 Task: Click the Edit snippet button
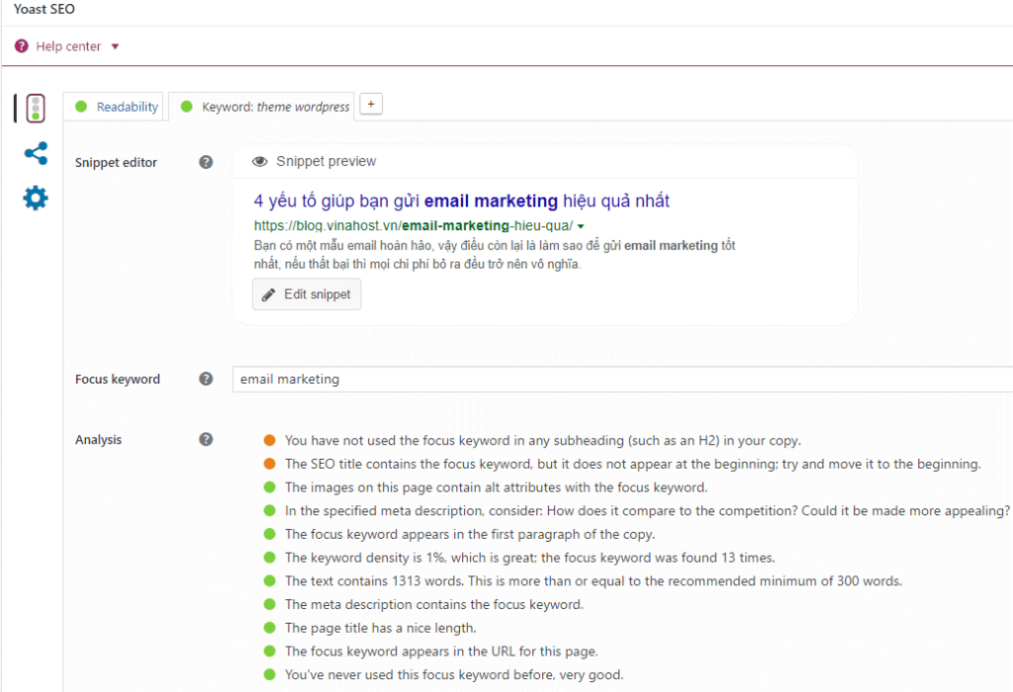point(307,294)
